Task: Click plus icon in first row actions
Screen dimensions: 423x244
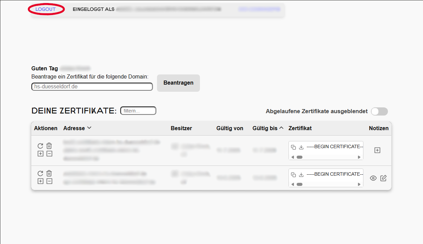Action: click(x=40, y=154)
